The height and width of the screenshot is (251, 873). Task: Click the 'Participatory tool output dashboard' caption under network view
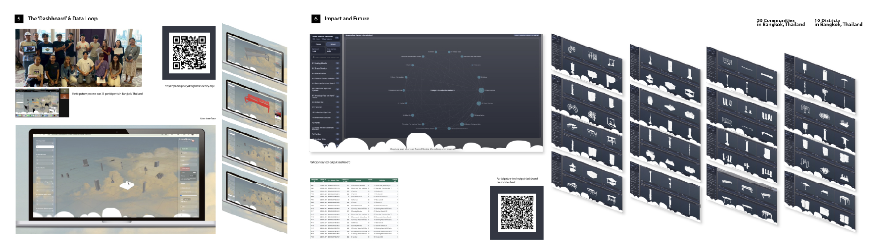(330, 162)
